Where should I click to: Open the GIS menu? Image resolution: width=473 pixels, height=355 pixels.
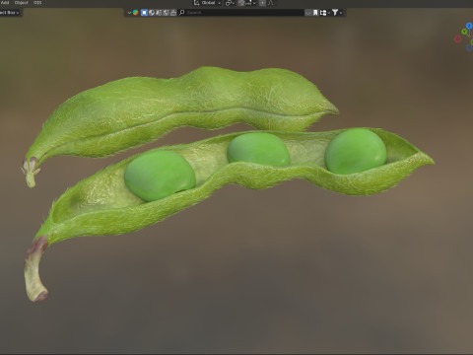37,3
